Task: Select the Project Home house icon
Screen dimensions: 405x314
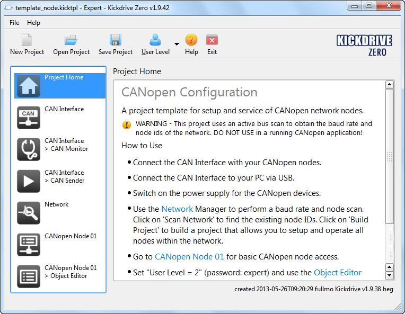Action: [29, 86]
